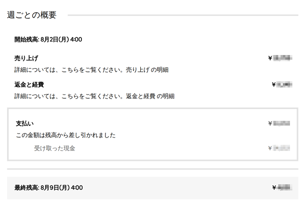Open the 返金と経費 の明細 link
The height and width of the screenshot is (205, 306).
150,96
